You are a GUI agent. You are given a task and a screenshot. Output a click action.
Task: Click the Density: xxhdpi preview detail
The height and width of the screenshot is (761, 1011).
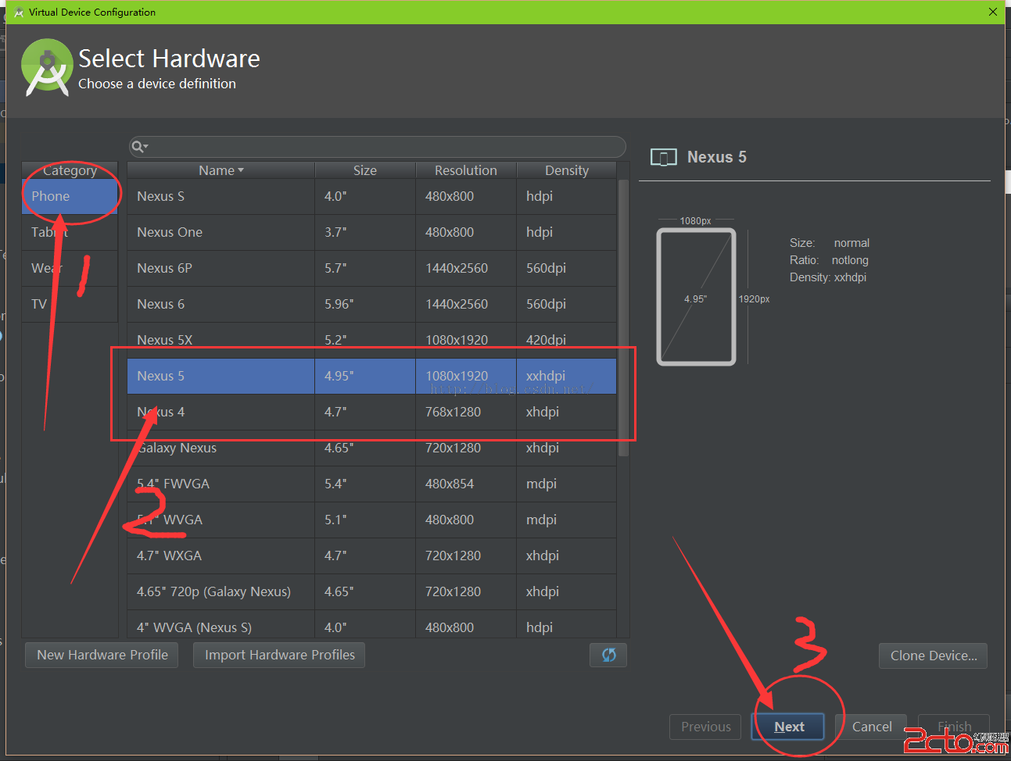828,277
